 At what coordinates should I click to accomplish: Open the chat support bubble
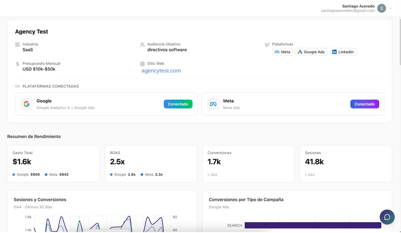click(387, 217)
